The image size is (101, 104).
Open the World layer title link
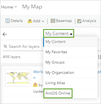pos(38,72)
